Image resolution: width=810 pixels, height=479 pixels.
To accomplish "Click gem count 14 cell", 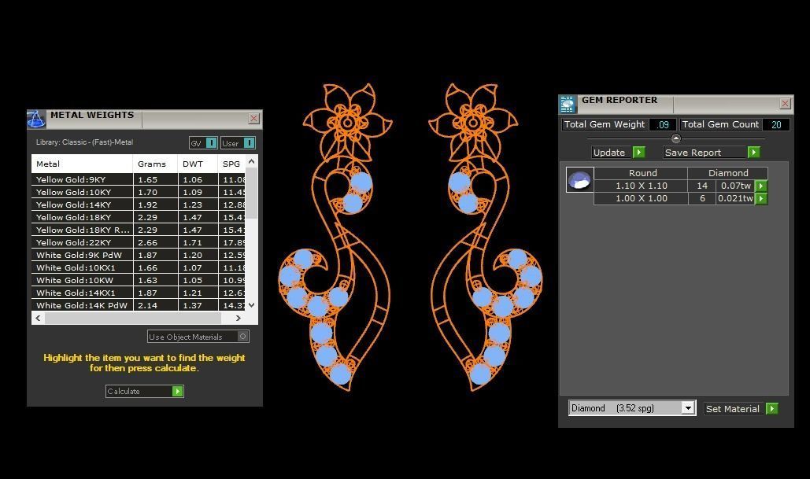I will 702,186.
